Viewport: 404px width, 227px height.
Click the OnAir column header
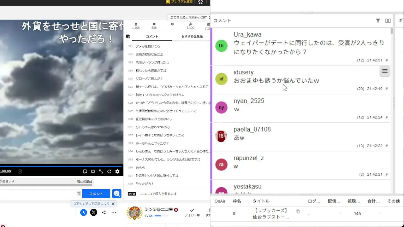pos(220,201)
